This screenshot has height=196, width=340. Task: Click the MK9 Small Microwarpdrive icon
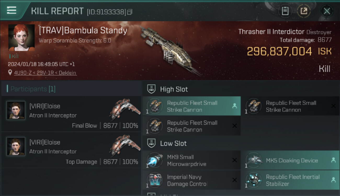pyautogui.click(x=155, y=160)
